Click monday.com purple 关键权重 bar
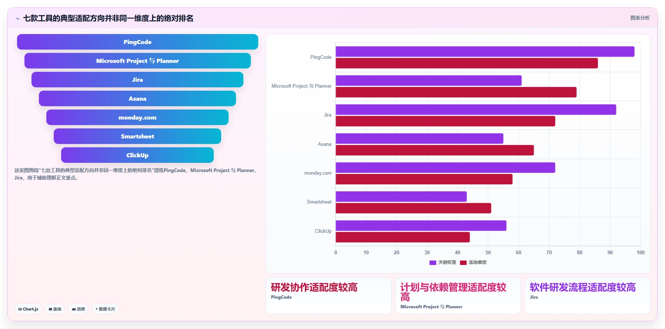The image size is (665, 329). [445, 168]
